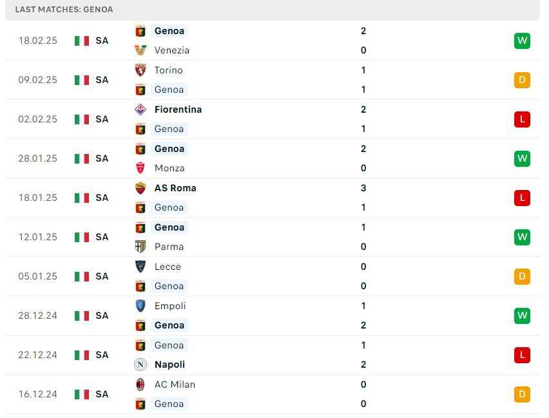Open the AS Roma team link
This screenshot has height=418, width=549.
pyautogui.click(x=175, y=188)
